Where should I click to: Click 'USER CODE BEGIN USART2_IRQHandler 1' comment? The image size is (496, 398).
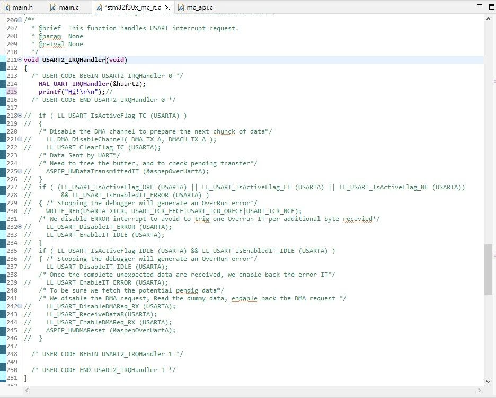(107, 353)
